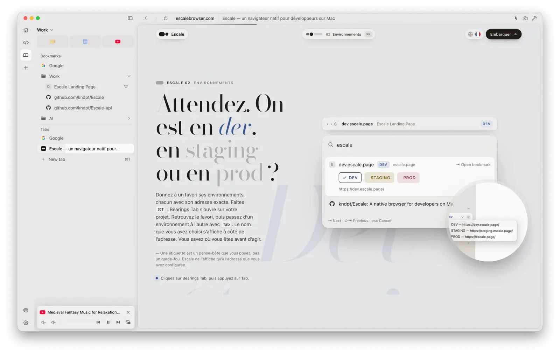Open the 02 Environnements page navigator pill
Image resolution: width=560 pixels, height=354 pixels.
coord(338,34)
